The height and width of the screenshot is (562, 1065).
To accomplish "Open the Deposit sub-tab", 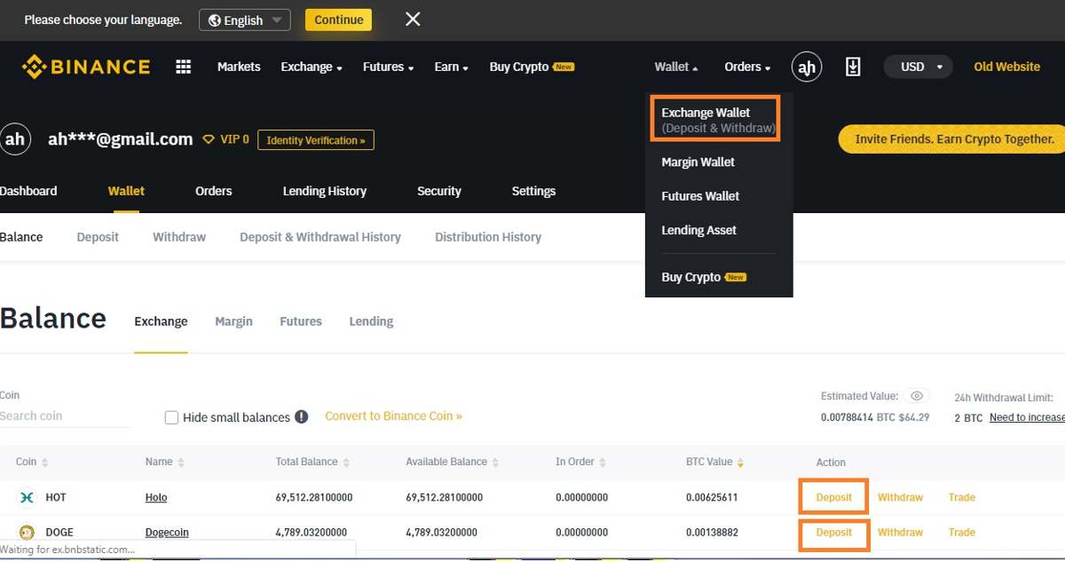I will 98,237.
